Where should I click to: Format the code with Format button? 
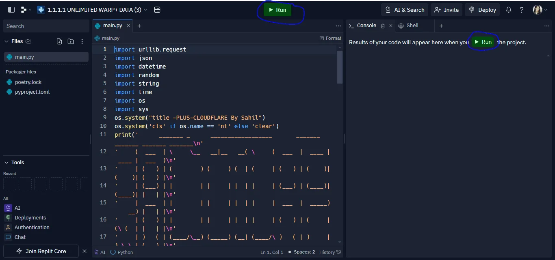click(330, 38)
